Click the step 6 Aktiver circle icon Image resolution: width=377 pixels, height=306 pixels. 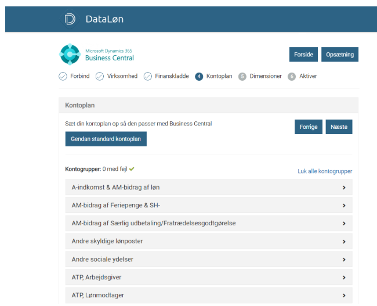(292, 76)
